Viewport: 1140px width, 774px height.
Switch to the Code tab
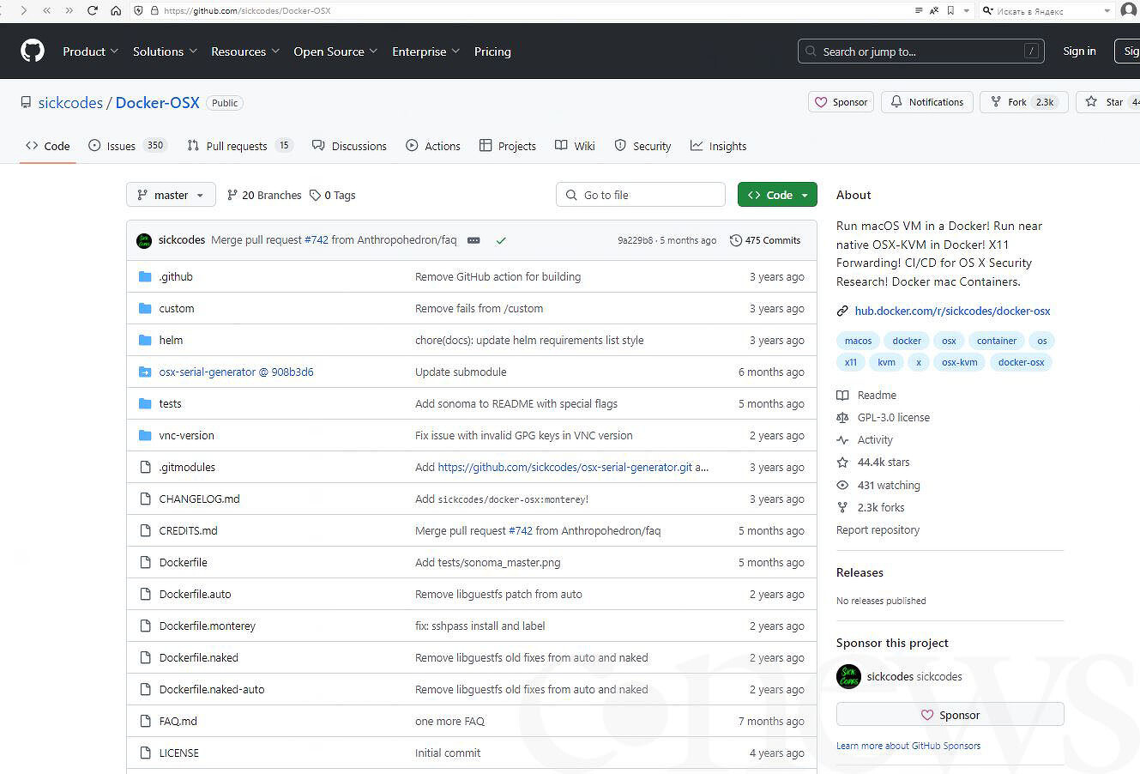point(48,146)
